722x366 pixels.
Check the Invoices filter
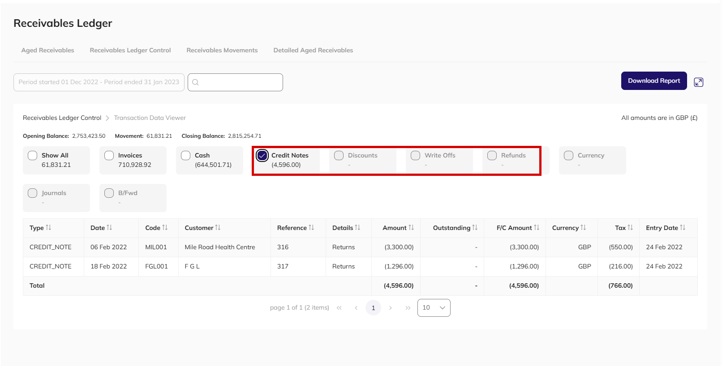click(109, 155)
